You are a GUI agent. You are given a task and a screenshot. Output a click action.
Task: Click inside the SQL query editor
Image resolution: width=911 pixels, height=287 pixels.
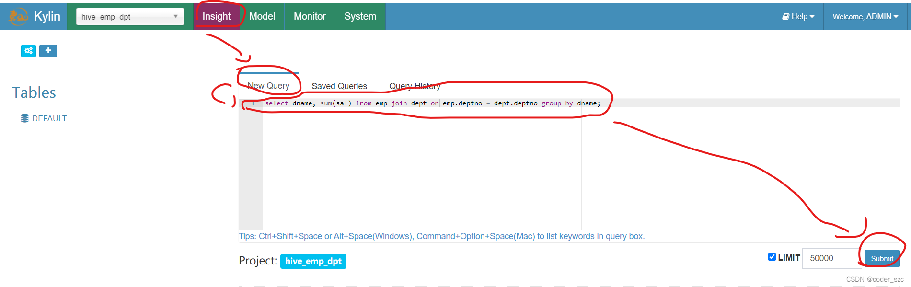[569, 164]
